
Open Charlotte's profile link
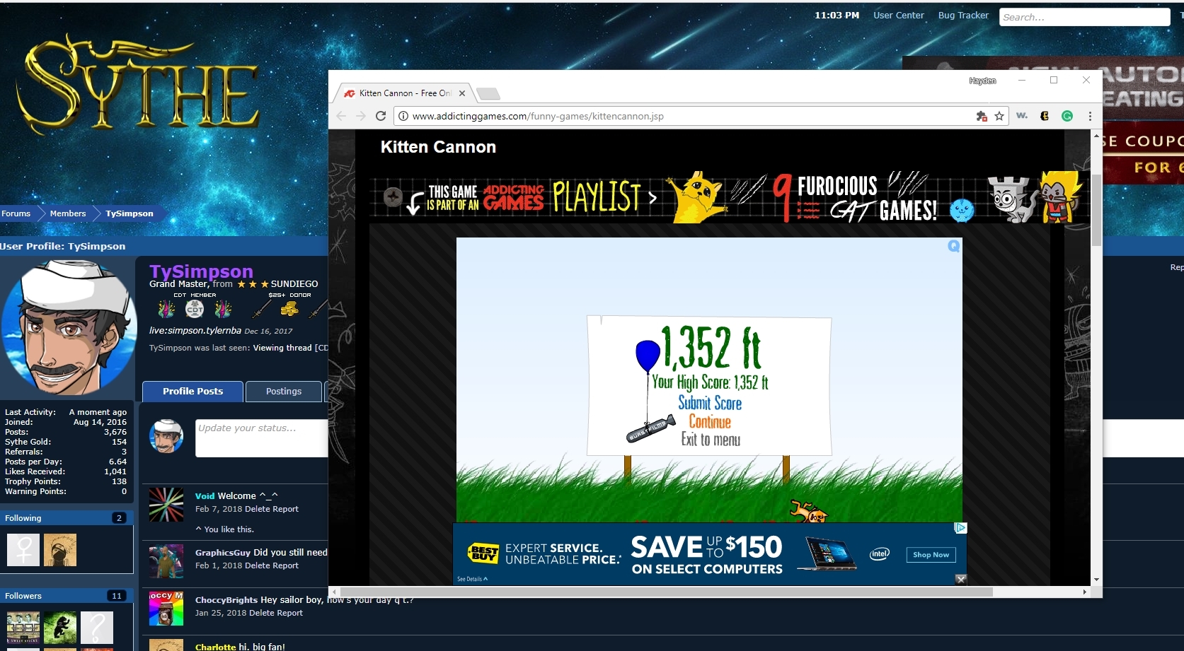click(x=216, y=647)
